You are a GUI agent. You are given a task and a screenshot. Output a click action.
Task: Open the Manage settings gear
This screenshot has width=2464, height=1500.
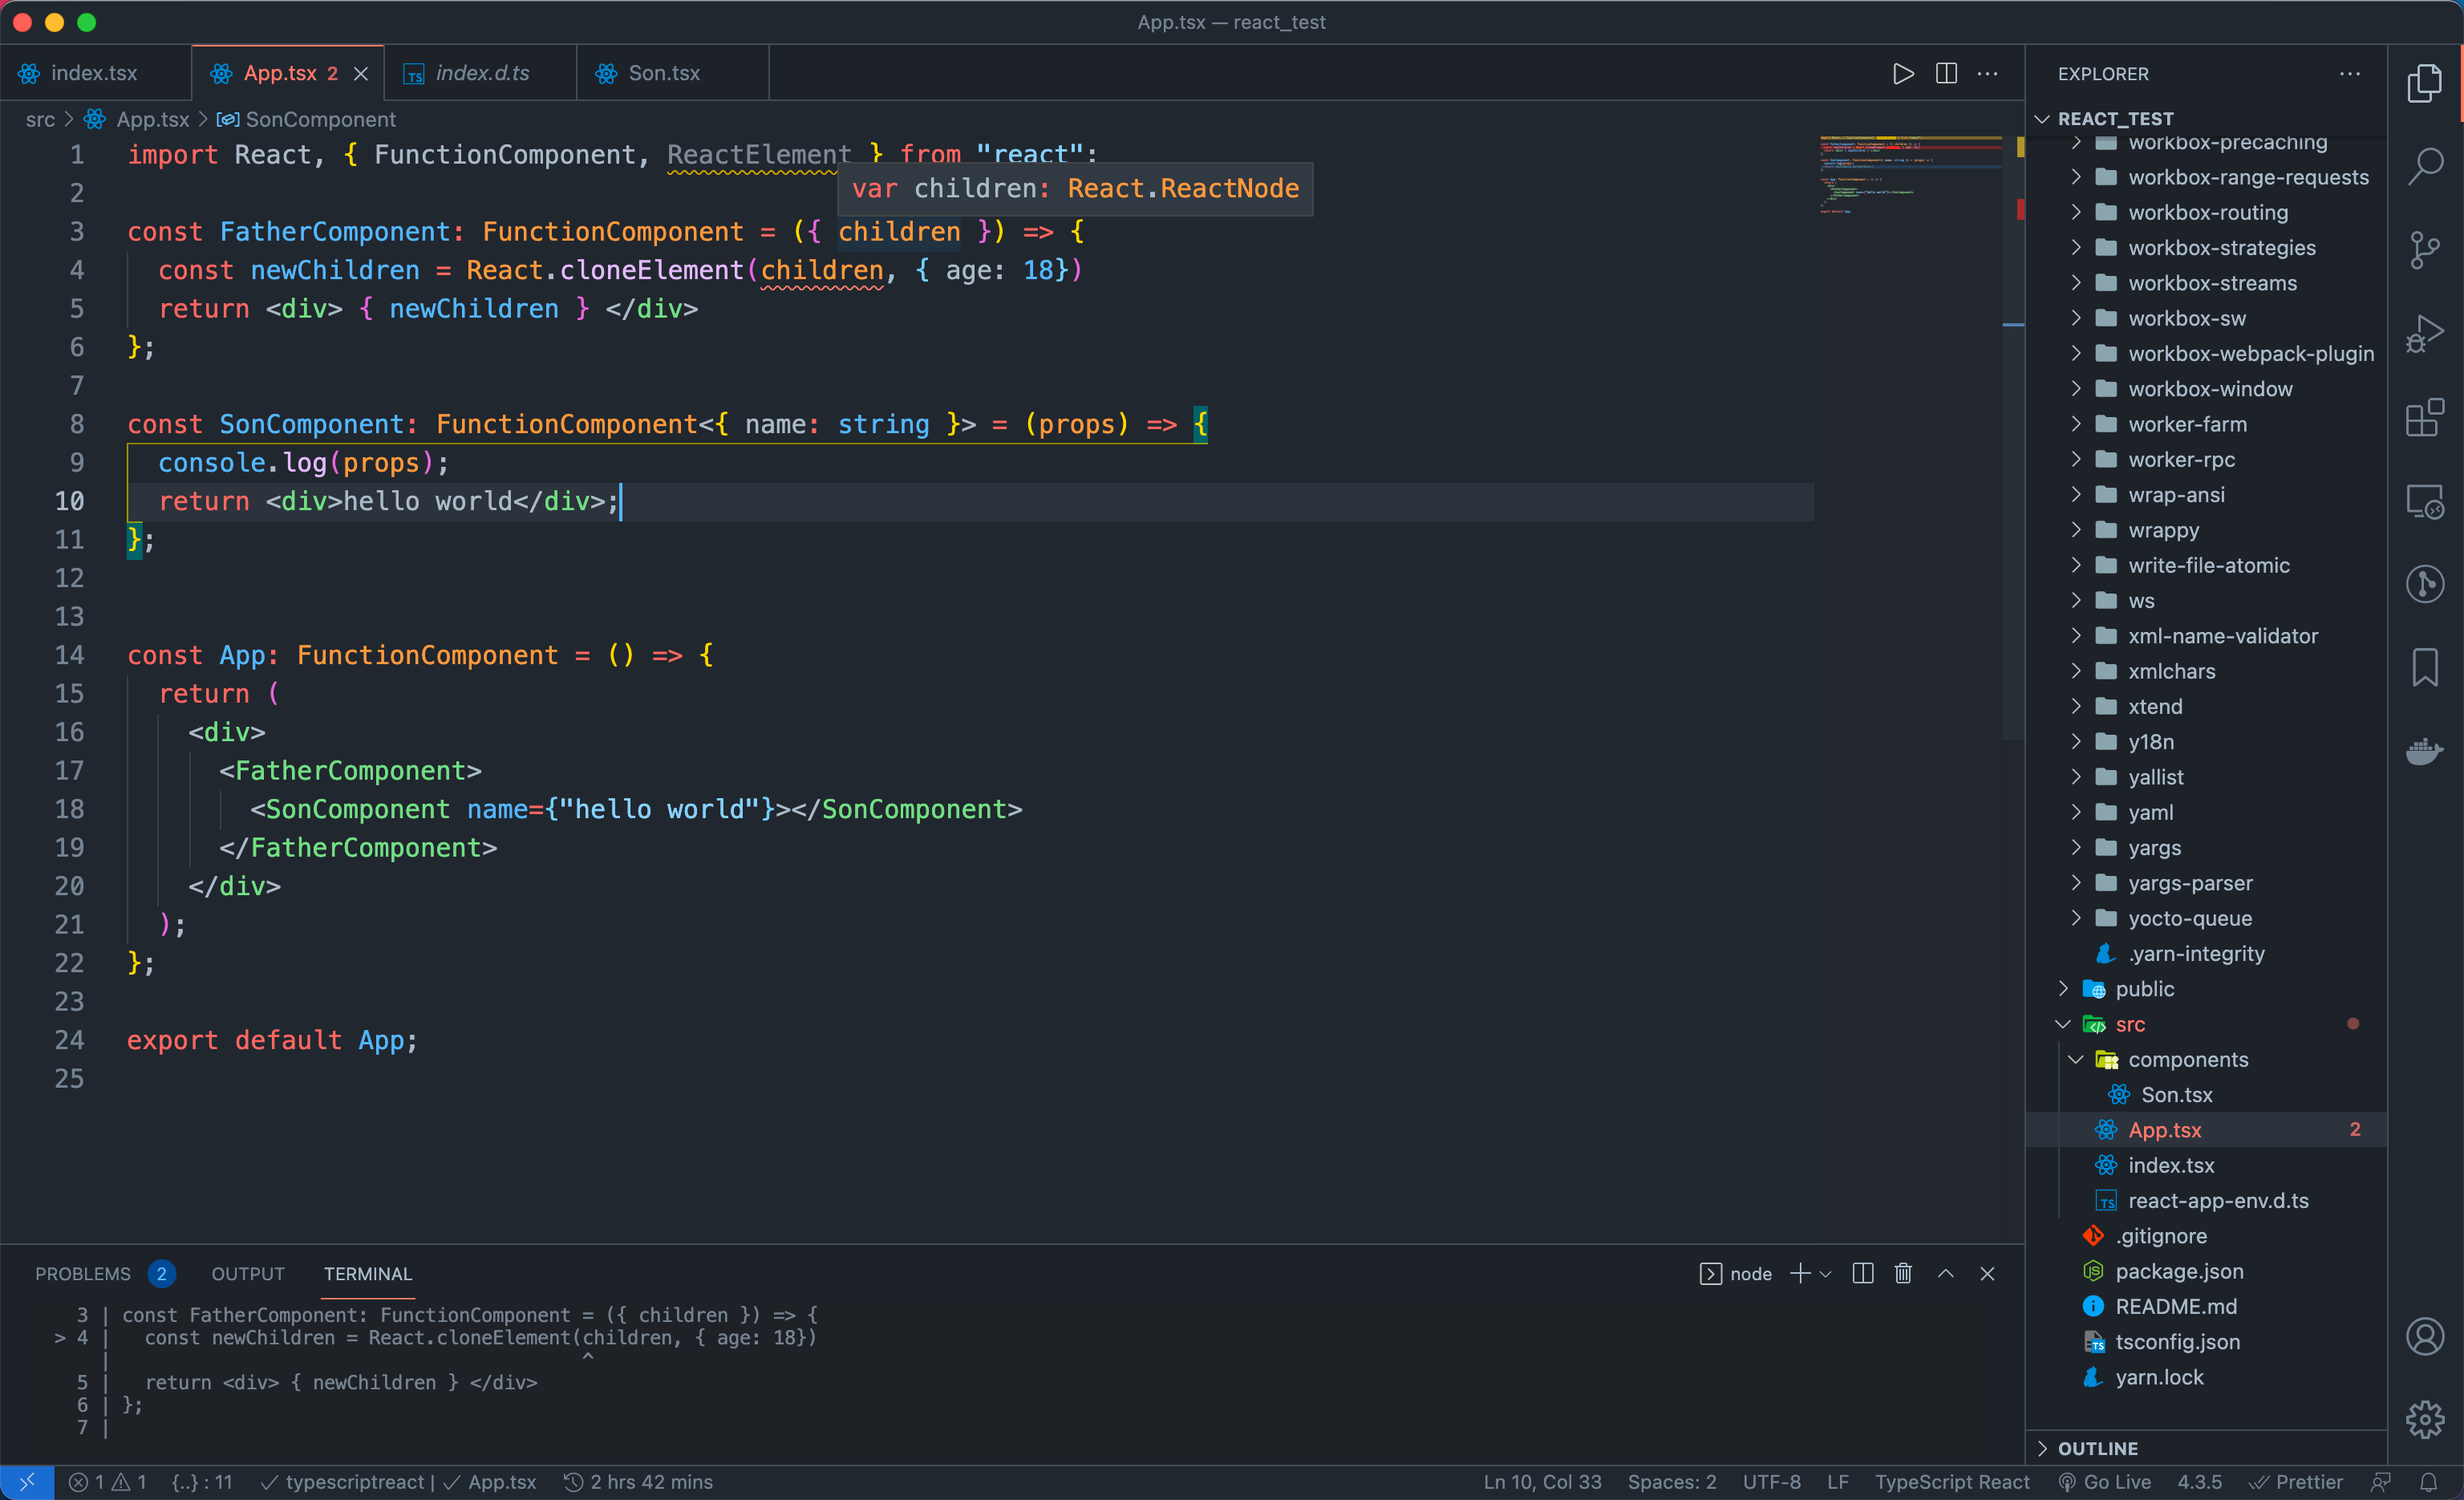(2425, 1419)
